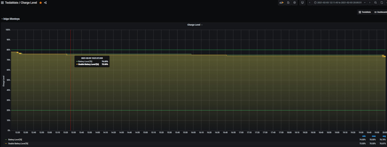This screenshot has height=147, width=387.
Task: Open the Dashboards dropdown link
Action: (x=380, y=12)
